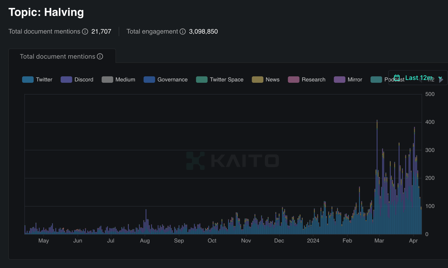Click the Jun label on x-axis

78,241
